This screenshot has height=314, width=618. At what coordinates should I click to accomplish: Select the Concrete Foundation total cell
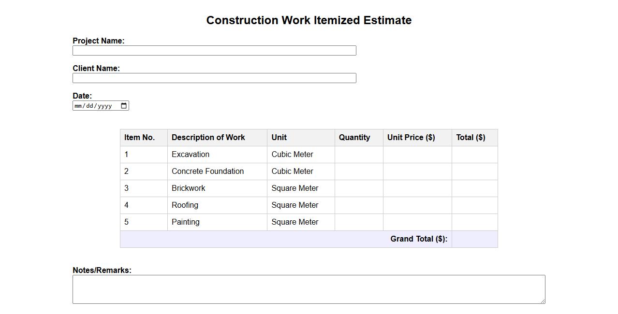tap(474, 171)
